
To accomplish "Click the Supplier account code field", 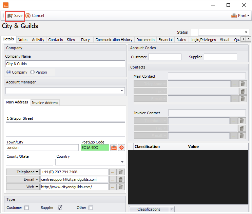I will [220, 57].
